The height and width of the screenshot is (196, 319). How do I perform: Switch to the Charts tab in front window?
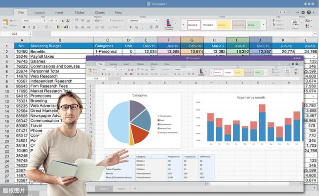[154, 64]
